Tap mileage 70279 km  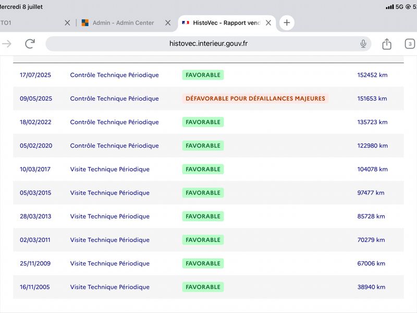[371, 240]
